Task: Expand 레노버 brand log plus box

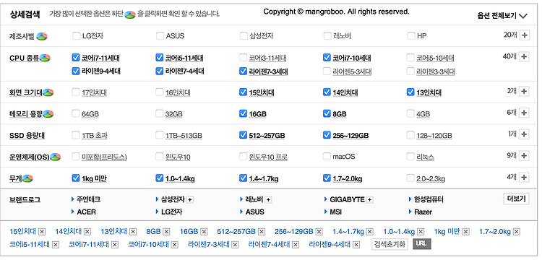Action: (x=269, y=200)
